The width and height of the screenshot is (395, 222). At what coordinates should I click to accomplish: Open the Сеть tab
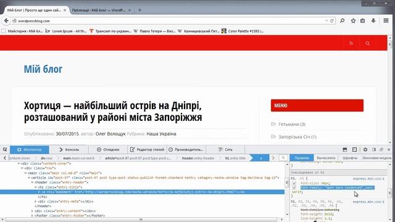click(225, 149)
